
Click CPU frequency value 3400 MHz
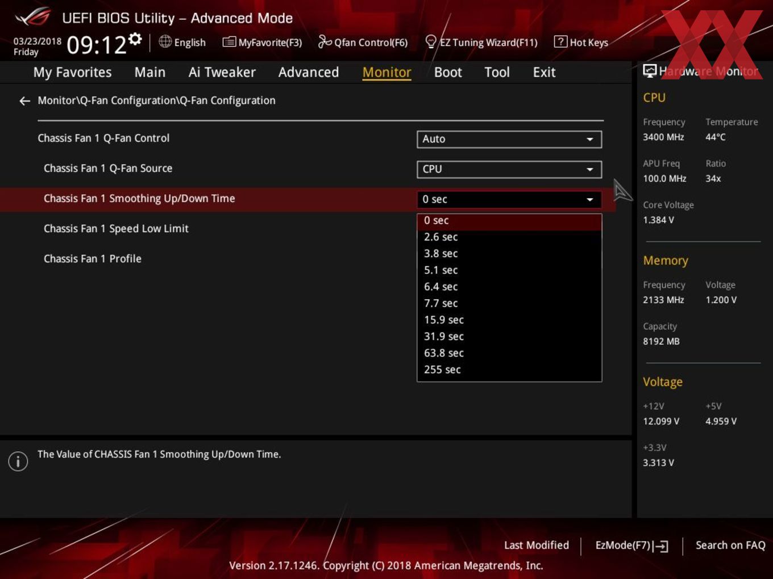tap(663, 137)
